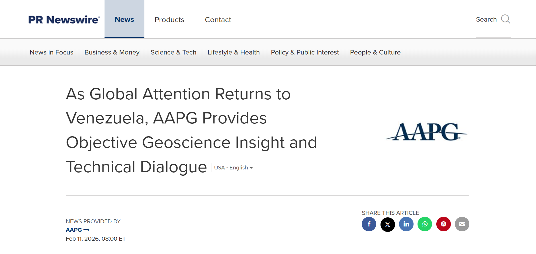The image size is (536, 254).
Task: Pin the article to Pinterest
Action: coord(443,224)
